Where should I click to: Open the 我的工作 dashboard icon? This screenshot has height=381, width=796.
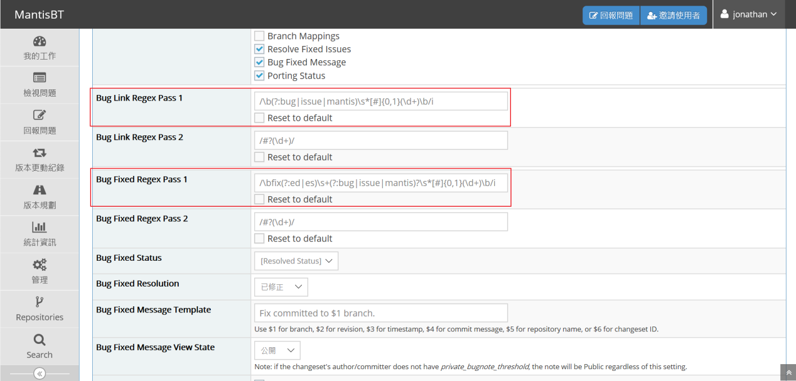click(39, 42)
